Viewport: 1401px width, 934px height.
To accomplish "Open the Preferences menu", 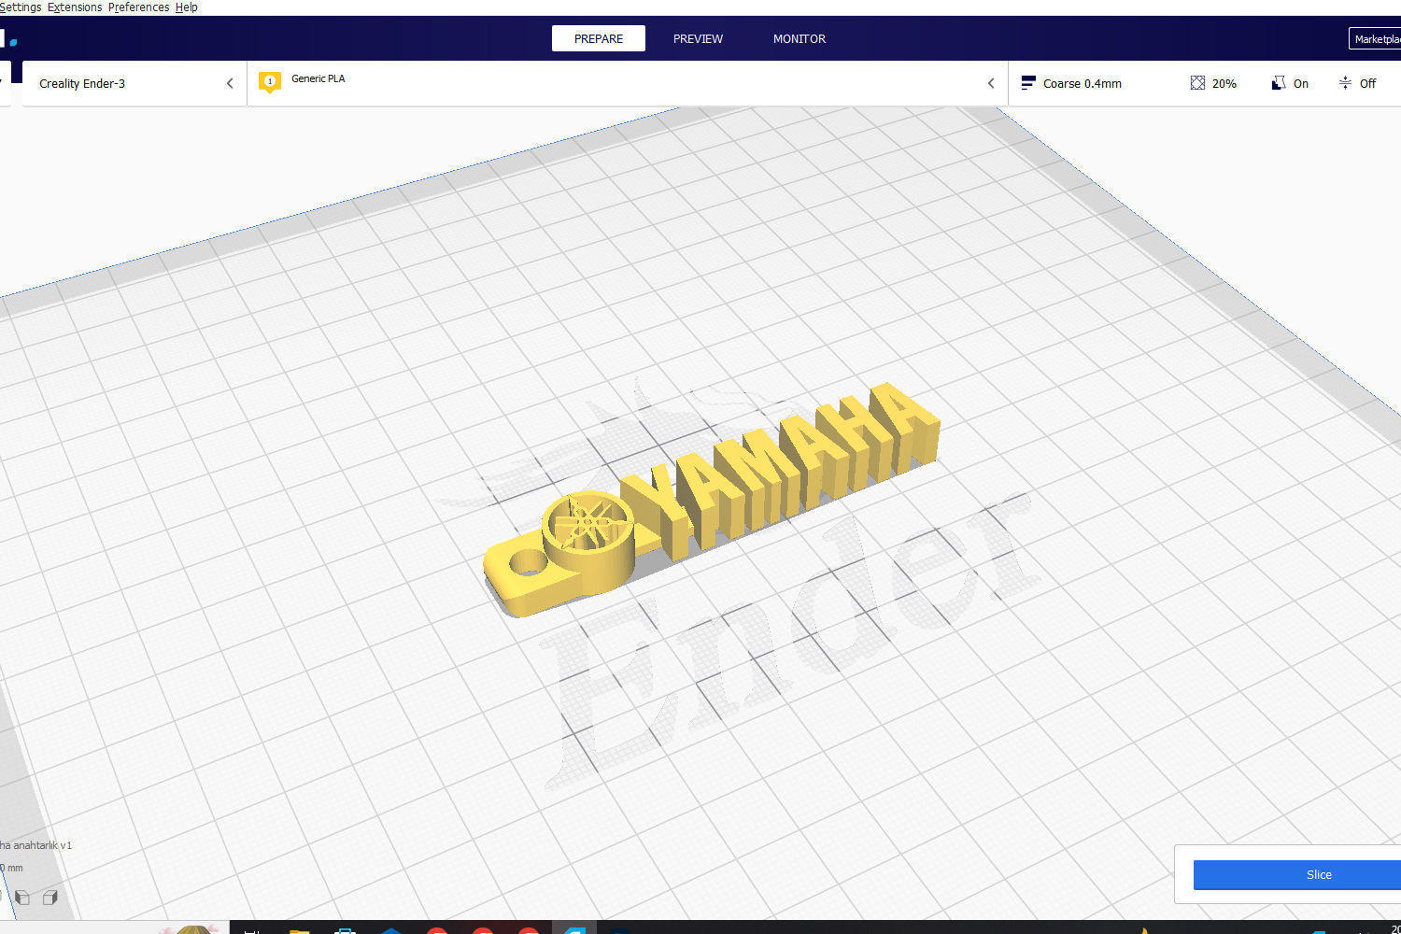I will 139,7.
